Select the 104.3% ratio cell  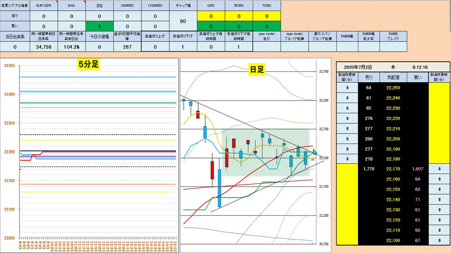(71, 47)
